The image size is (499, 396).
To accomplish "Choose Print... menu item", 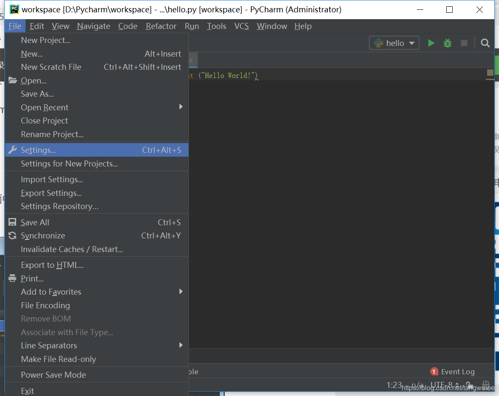I will click(x=97, y=278).
